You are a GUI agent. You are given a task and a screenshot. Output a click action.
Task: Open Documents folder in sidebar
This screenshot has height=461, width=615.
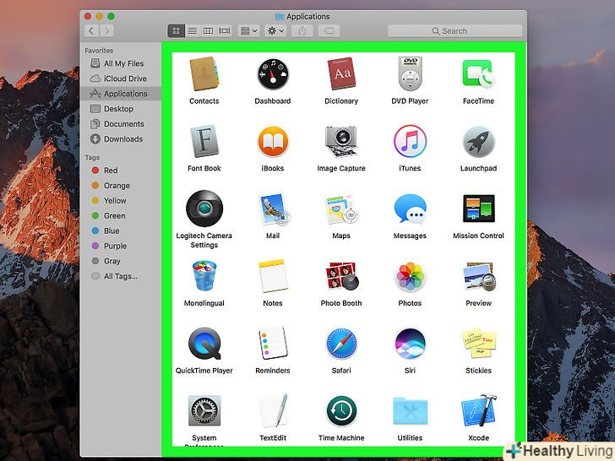click(x=121, y=124)
